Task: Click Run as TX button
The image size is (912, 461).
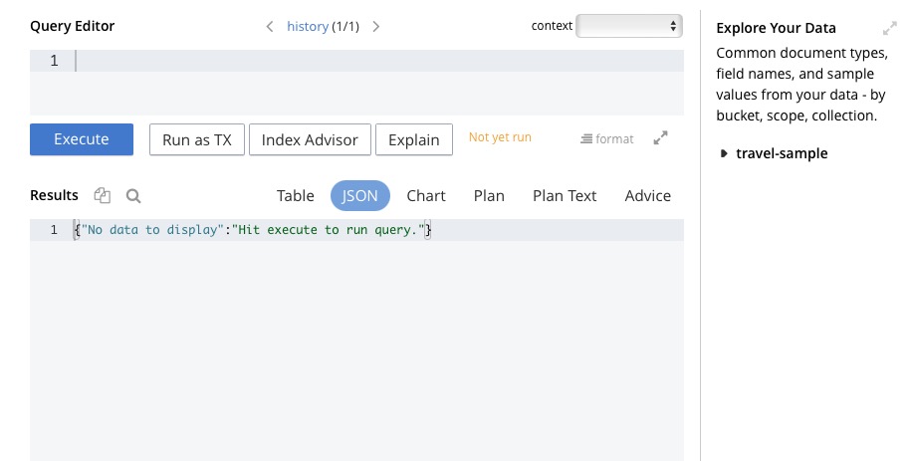Action: pos(196,139)
